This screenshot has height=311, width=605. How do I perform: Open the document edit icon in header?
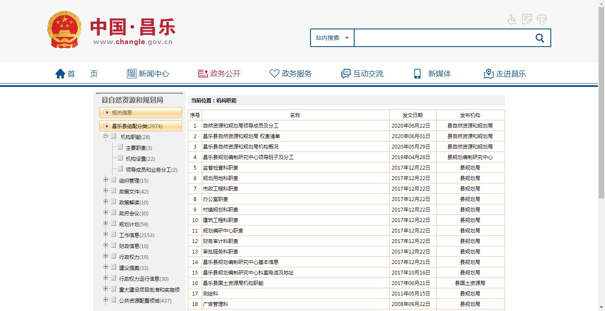point(527,19)
